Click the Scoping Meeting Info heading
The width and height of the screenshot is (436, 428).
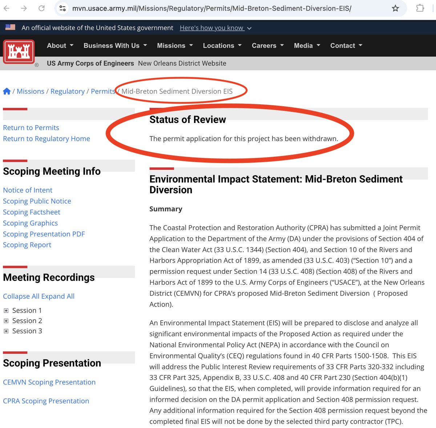point(52,171)
